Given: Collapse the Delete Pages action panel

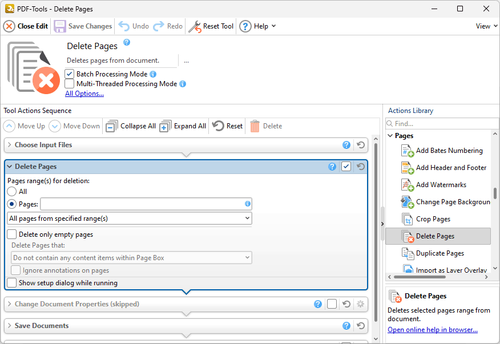Looking at the screenshot, I should 10,167.
